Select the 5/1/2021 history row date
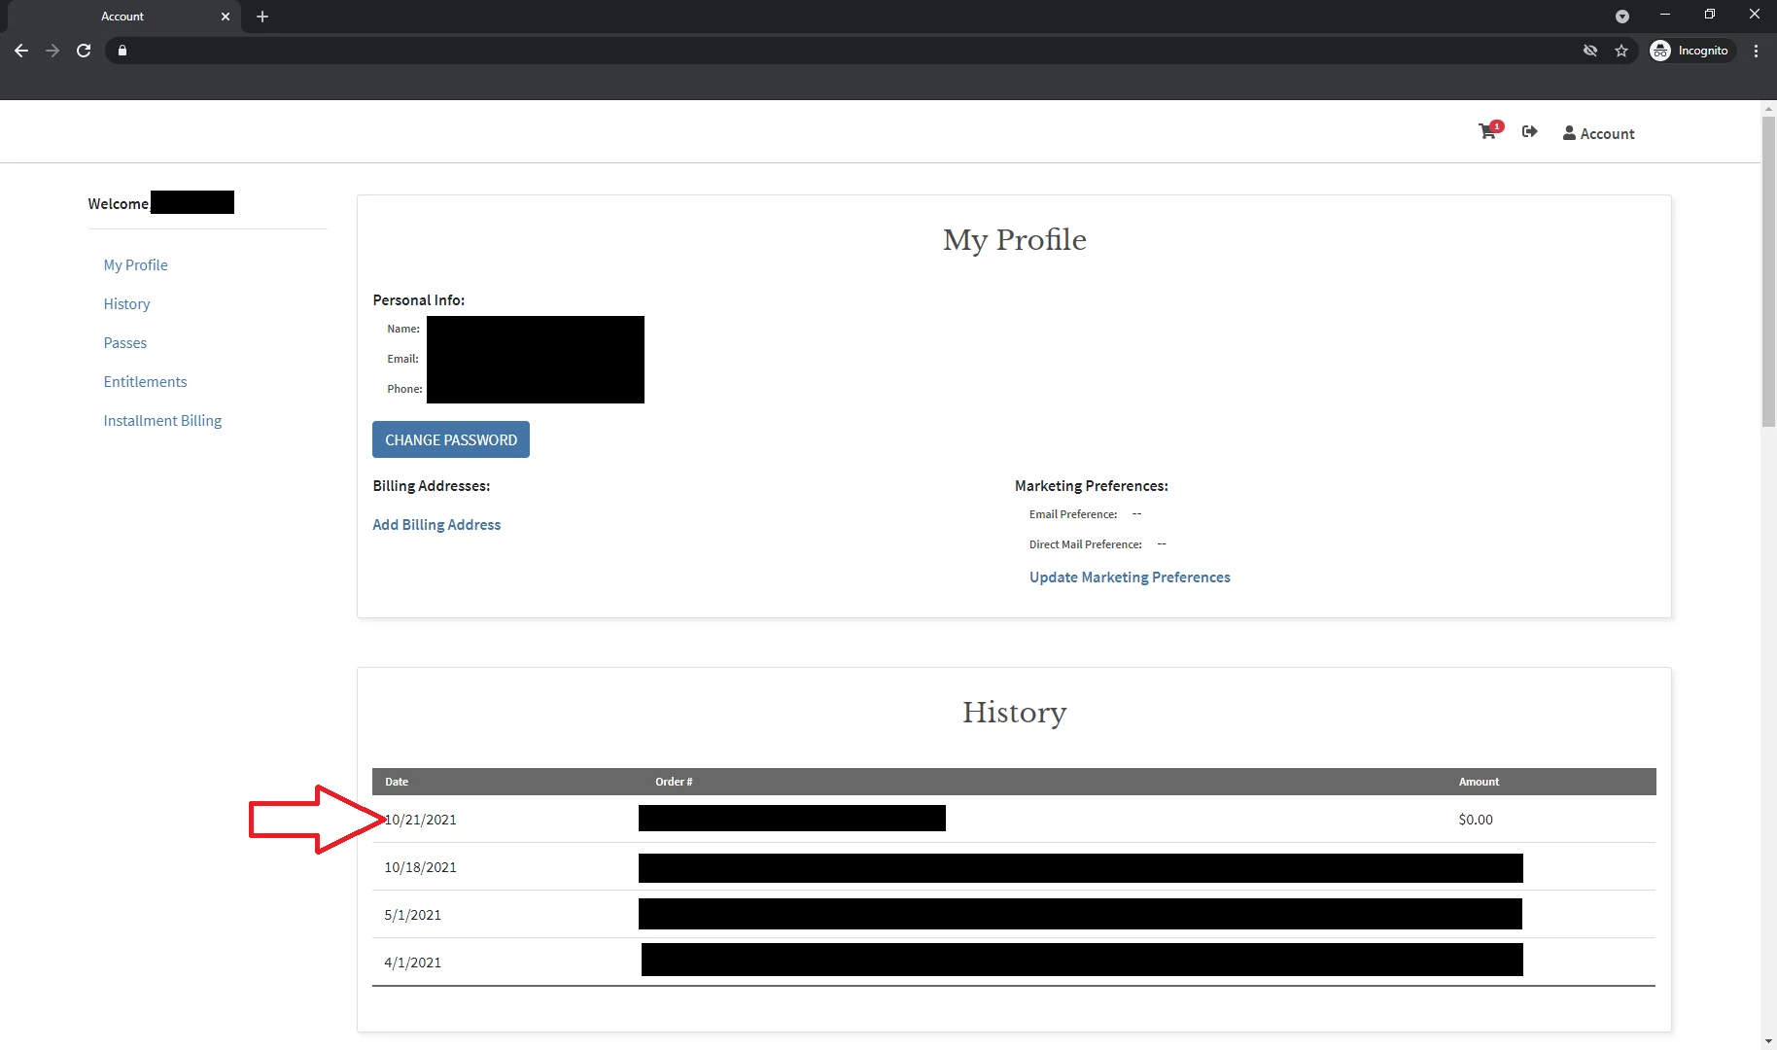Screen dimensions: 1777x1050 [413, 915]
